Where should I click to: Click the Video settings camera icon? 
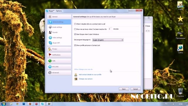pos(50,38)
